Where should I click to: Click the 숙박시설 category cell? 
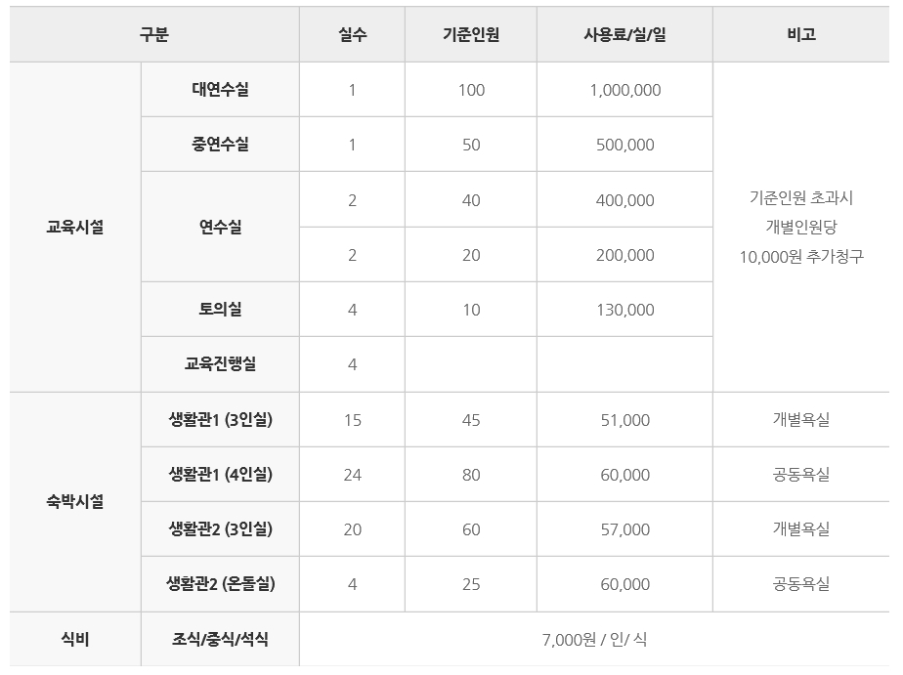[75, 501]
